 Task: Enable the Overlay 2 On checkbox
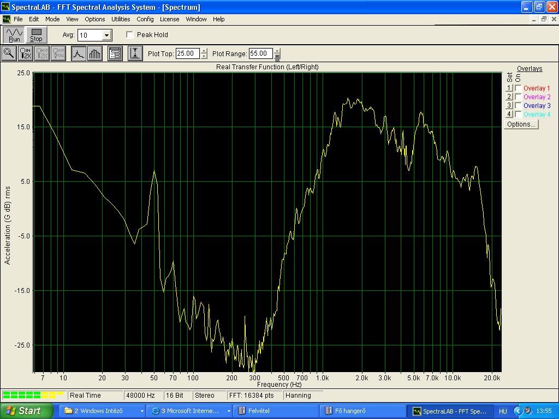pos(518,97)
